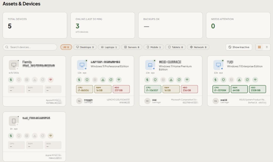Click the database backup icon on Windows 11 Professional card
This screenshot has width=273, height=162.
(95, 80)
